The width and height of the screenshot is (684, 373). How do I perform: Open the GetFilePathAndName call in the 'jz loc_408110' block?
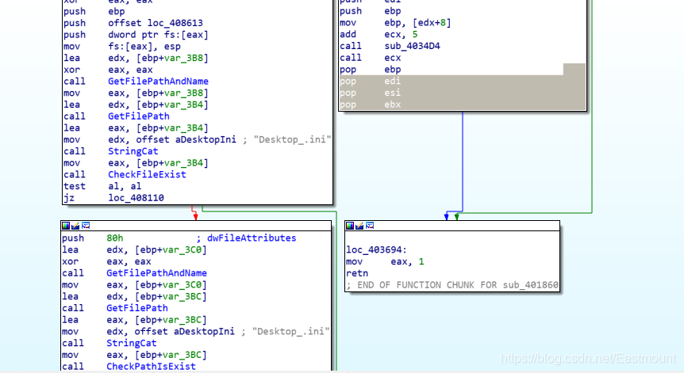[158, 82]
